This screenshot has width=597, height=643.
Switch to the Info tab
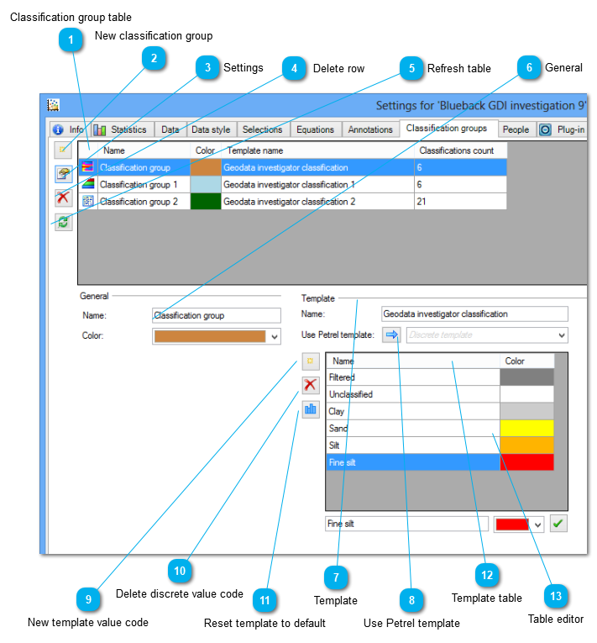71,129
